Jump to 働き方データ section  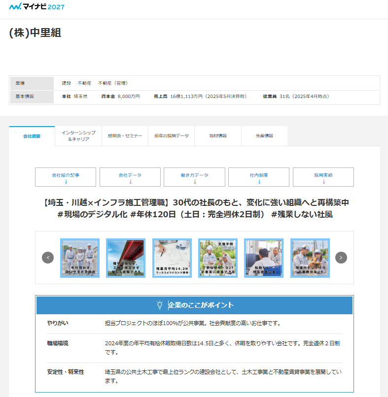click(x=194, y=177)
